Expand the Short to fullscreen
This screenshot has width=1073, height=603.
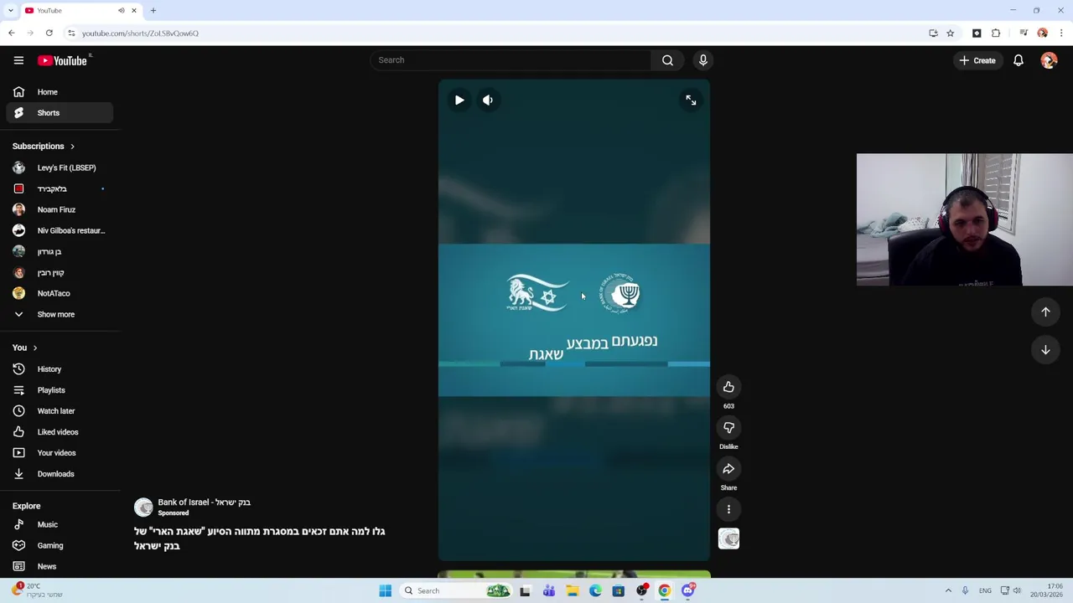tap(691, 100)
